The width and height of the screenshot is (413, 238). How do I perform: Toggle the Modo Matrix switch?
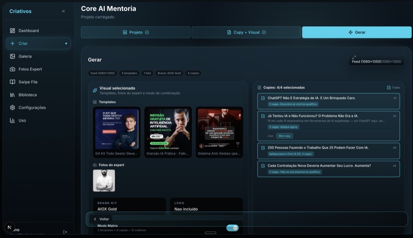click(x=233, y=228)
